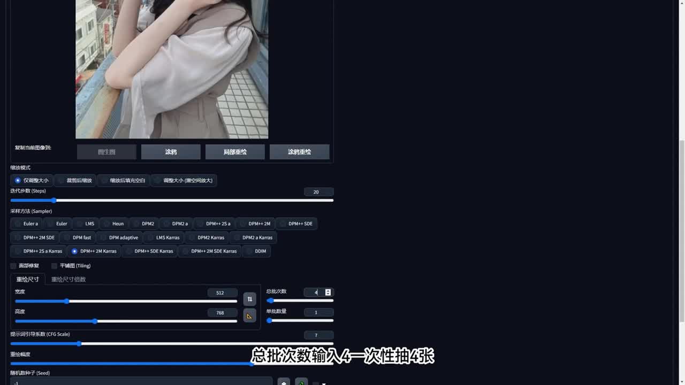685x385 pixels.
Task: Toggle the extra seed checkbox
Action: [x=315, y=383]
